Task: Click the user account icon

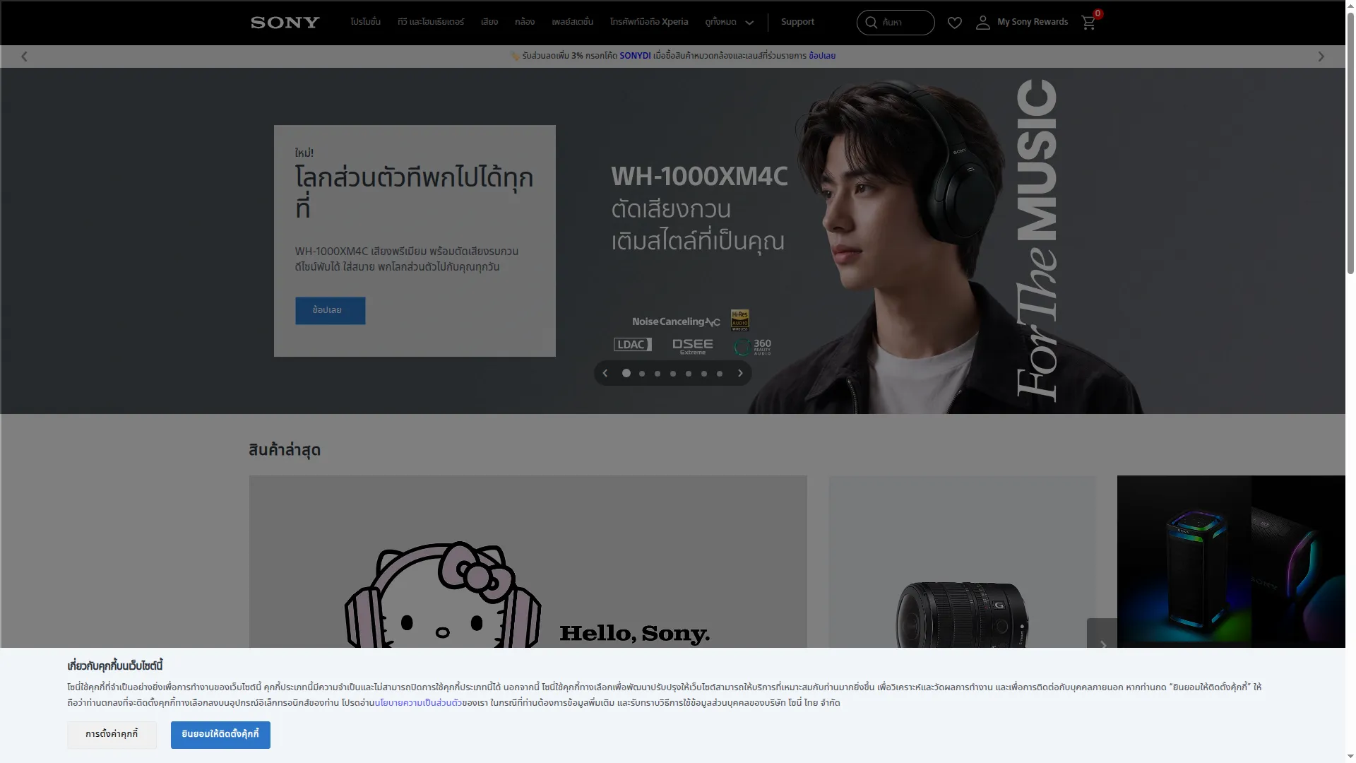Action: [x=982, y=23]
